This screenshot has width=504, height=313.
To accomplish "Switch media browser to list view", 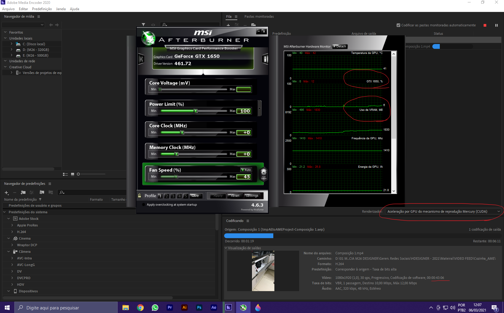I will [x=65, y=174].
